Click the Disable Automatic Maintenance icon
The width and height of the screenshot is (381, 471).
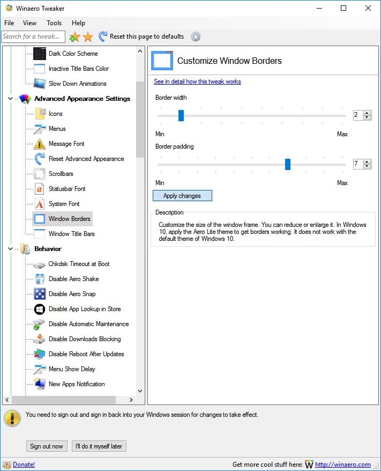(x=39, y=325)
